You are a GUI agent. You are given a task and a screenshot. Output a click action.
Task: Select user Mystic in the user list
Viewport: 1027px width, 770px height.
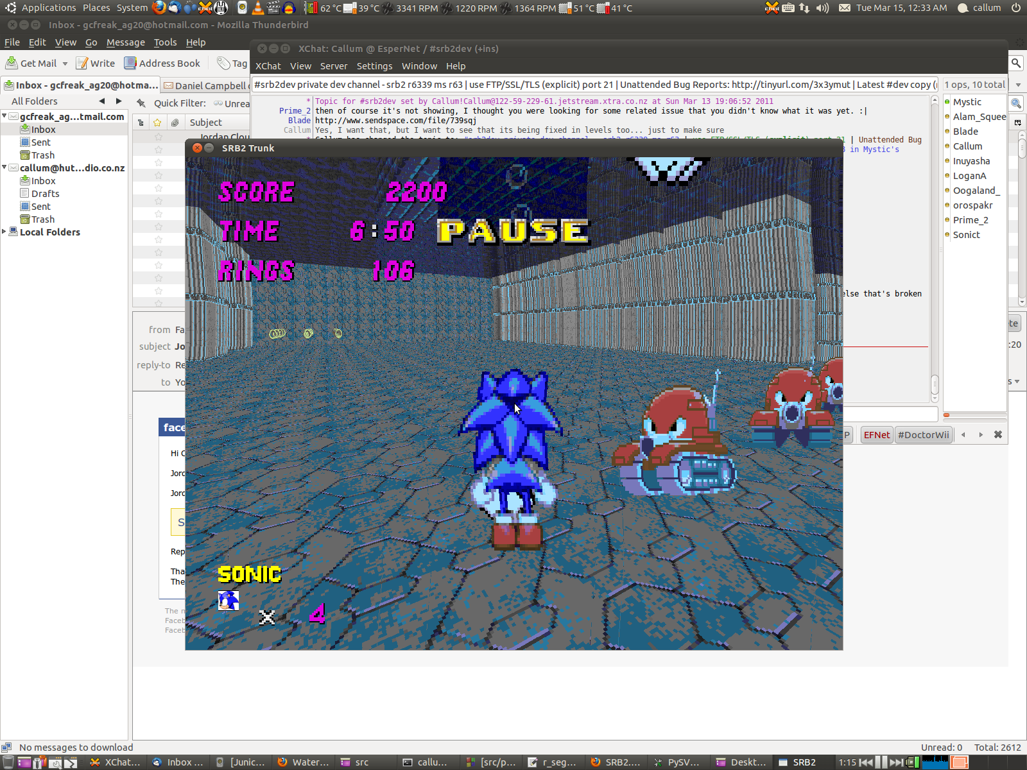point(967,102)
